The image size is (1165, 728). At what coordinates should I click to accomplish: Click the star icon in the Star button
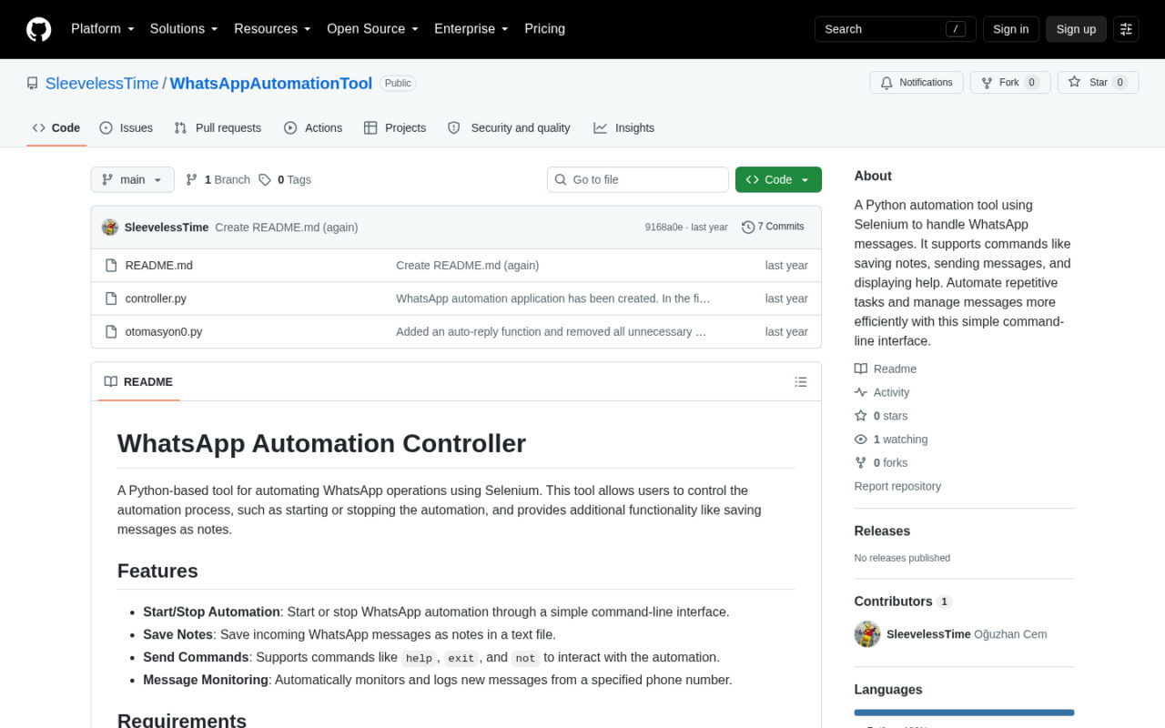point(1074,83)
